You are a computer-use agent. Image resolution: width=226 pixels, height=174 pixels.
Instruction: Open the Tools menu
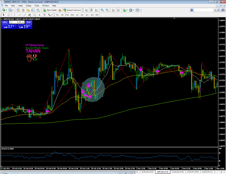coord(37,6)
